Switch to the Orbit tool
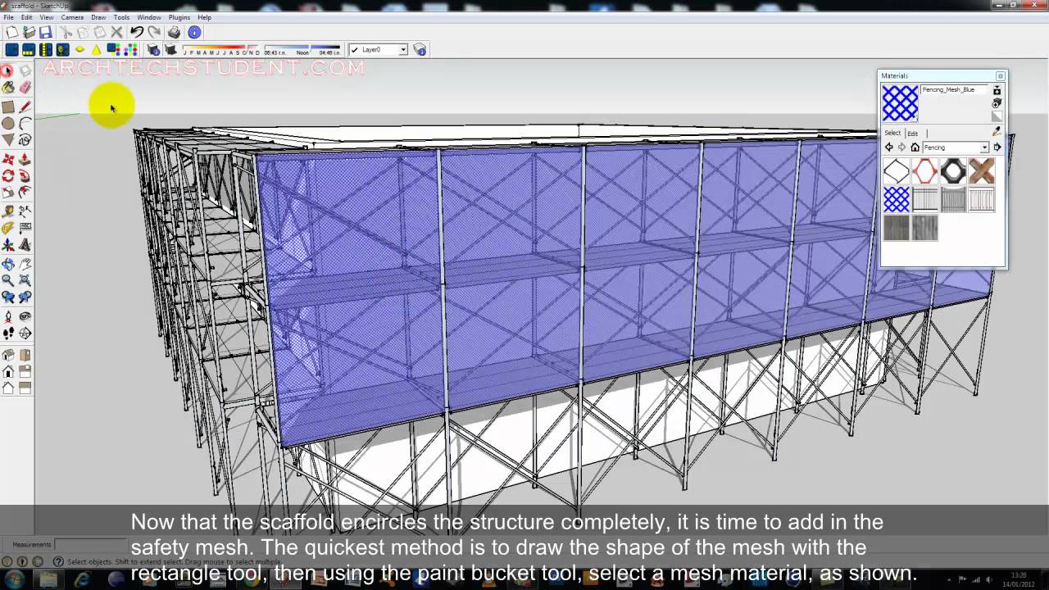 click(7, 264)
